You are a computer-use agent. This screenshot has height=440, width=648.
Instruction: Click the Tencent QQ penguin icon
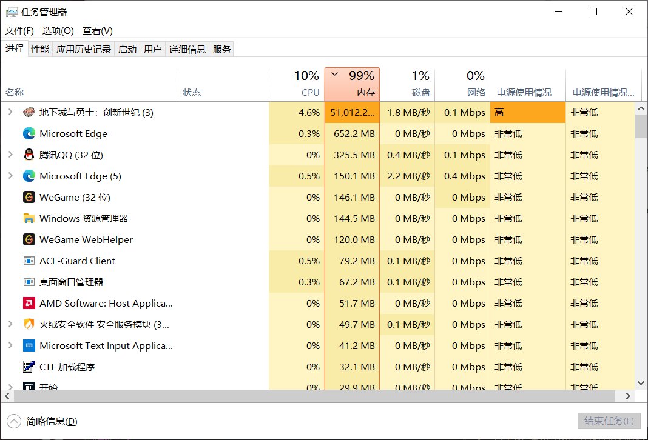click(29, 155)
